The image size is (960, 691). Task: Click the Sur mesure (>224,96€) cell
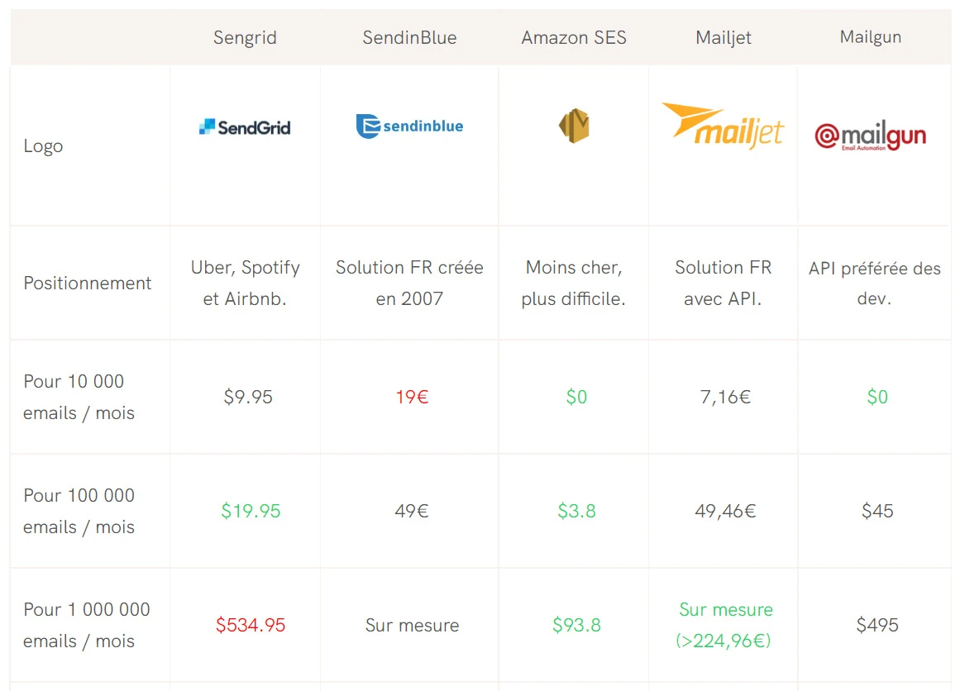(x=724, y=625)
